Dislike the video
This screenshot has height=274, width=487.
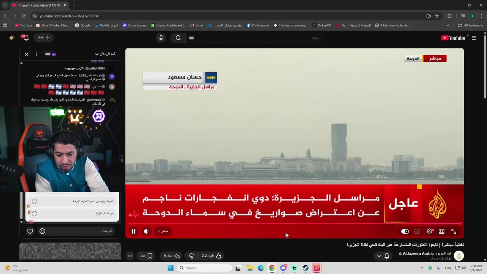coord(192,256)
